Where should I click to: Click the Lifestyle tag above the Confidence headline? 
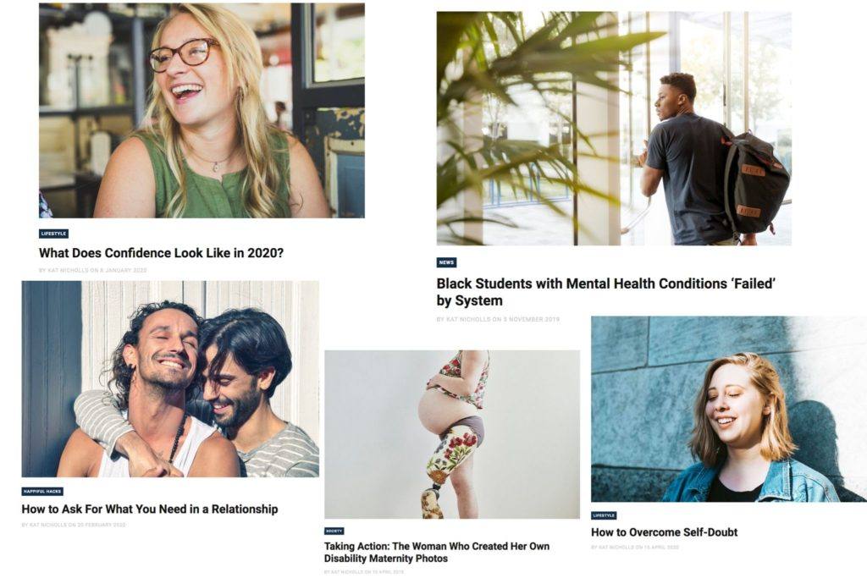(x=53, y=234)
